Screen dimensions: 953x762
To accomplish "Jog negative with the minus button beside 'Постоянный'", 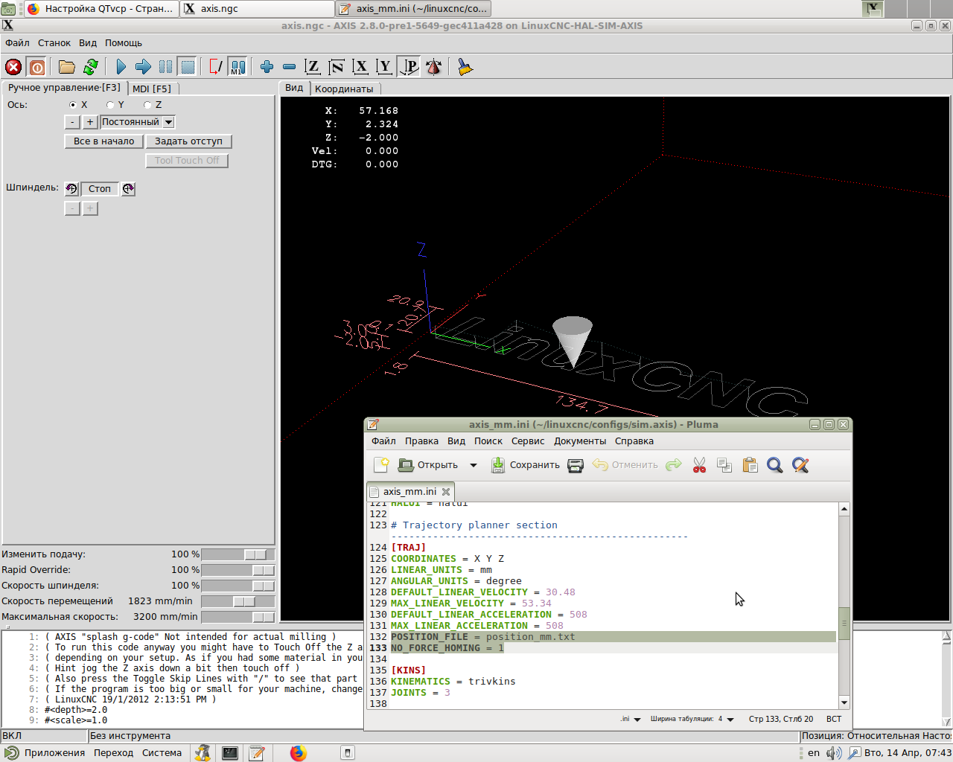I will (72, 122).
